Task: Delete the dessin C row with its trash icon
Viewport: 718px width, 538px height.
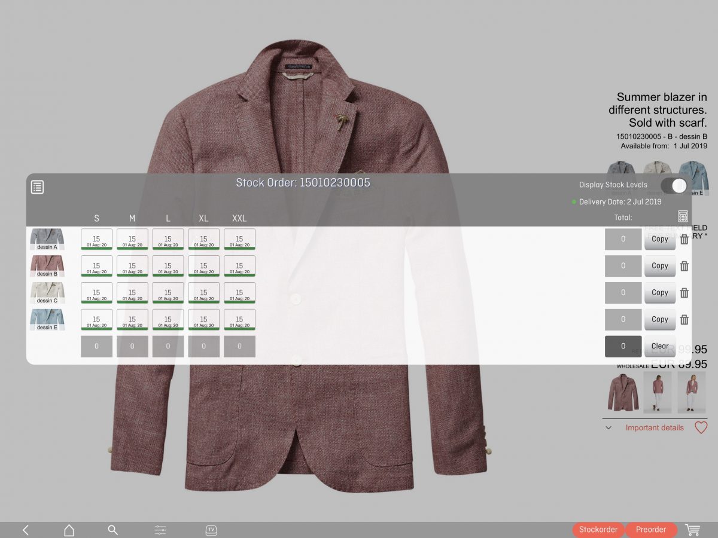Action: point(684,293)
